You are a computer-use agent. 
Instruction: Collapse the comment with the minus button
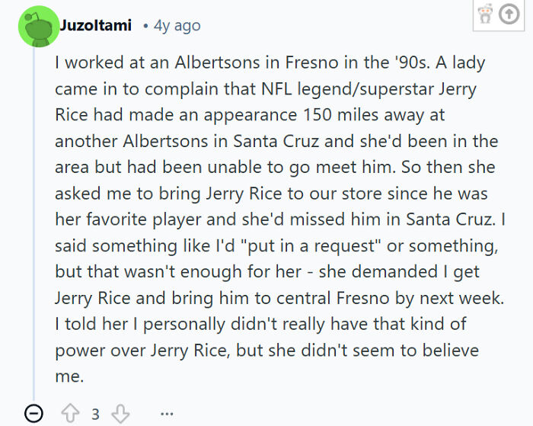point(34,414)
